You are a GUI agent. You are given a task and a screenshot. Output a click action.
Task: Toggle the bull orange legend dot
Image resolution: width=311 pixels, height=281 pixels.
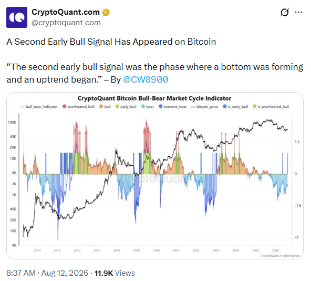101,106
